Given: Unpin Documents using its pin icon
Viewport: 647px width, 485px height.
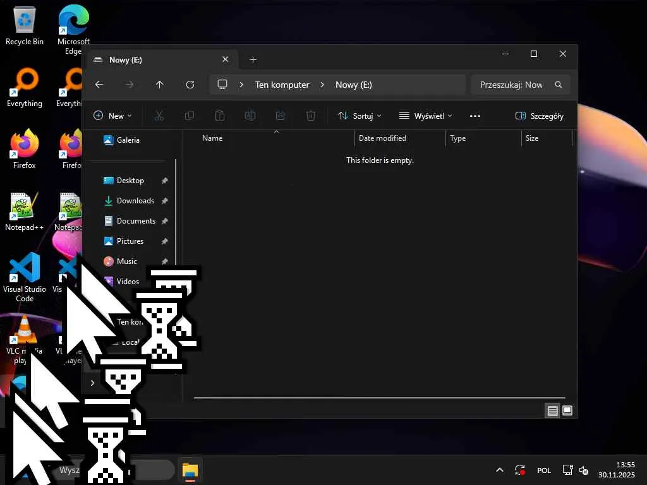Looking at the screenshot, I should click(165, 221).
